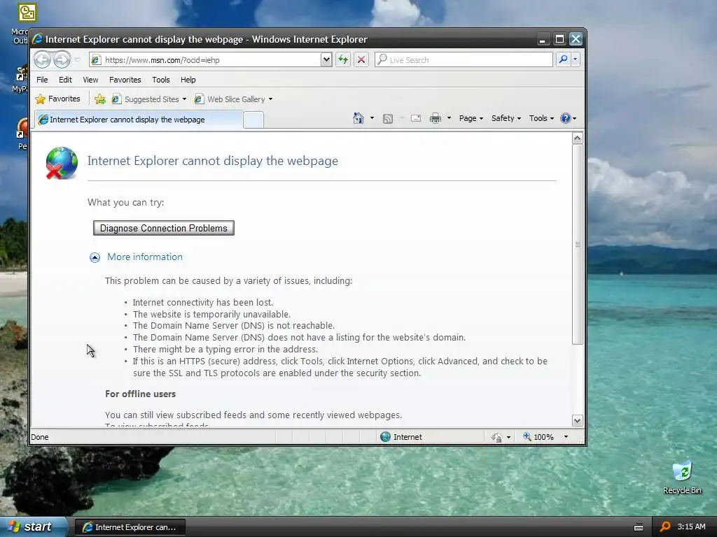Open the View menu
The height and width of the screenshot is (537, 717).
[90, 80]
